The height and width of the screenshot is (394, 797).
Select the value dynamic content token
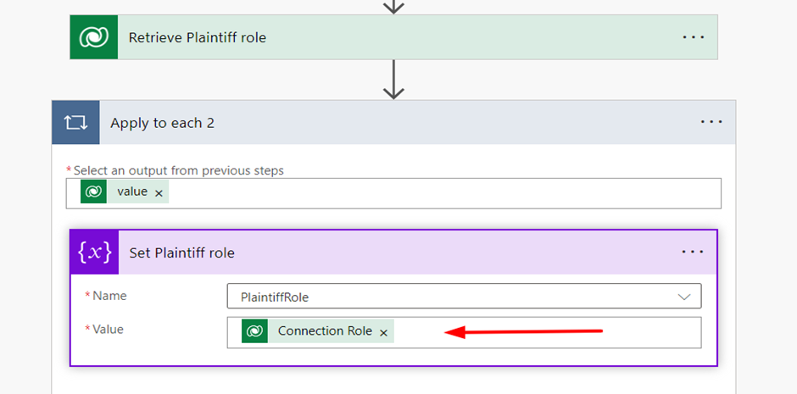(132, 191)
